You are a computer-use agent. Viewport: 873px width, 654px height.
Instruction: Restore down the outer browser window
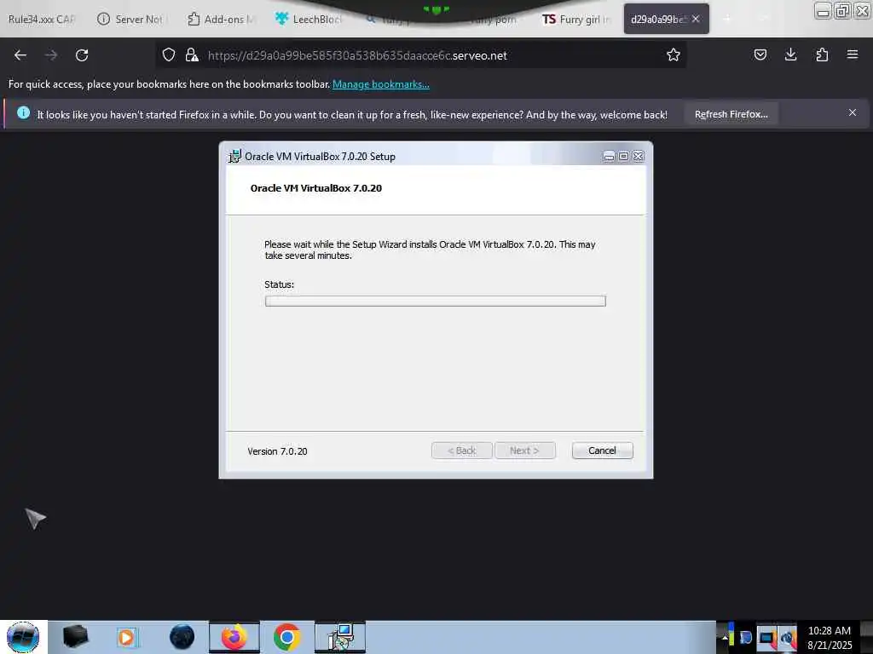coord(842,10)
